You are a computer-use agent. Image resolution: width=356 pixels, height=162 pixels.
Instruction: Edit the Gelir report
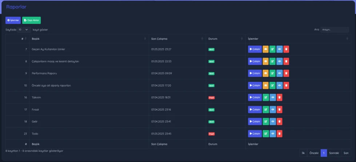click(x=266, y=121)
